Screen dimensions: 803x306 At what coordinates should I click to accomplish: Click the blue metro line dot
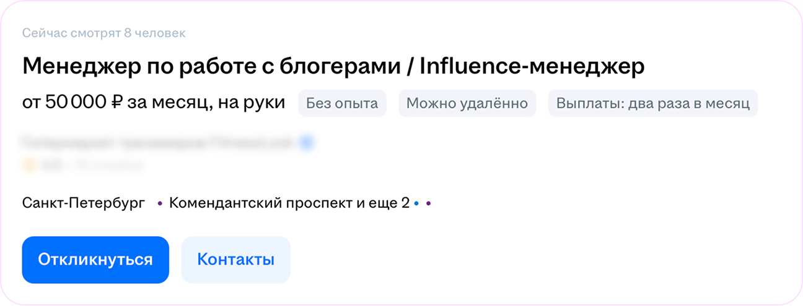tap(417, 203)
